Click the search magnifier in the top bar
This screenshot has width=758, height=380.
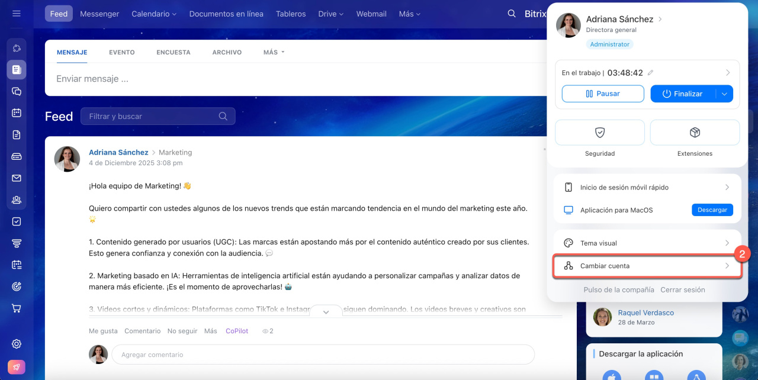[512, 14]
